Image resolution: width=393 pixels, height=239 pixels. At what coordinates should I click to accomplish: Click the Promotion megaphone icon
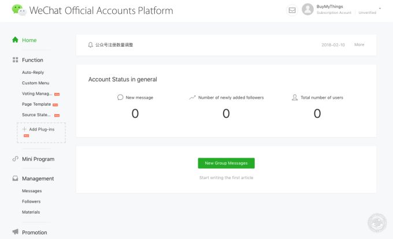pyautogui.click(x=16, y=232)
